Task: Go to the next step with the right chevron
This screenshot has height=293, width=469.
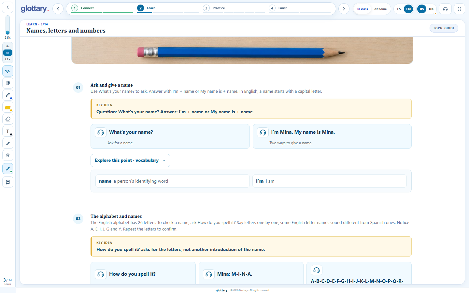Action: pos(344,9)
